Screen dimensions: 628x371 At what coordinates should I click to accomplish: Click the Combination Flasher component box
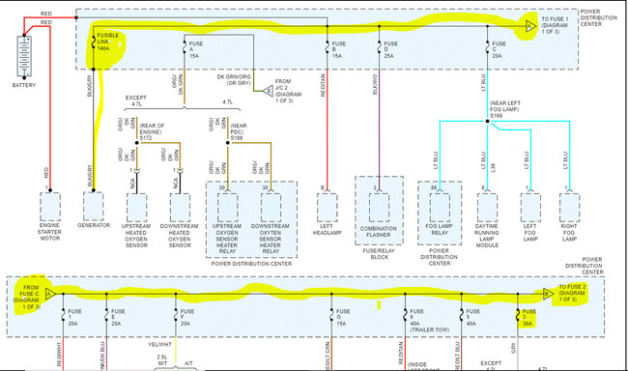pyautogui.click(x=379, y=208)
